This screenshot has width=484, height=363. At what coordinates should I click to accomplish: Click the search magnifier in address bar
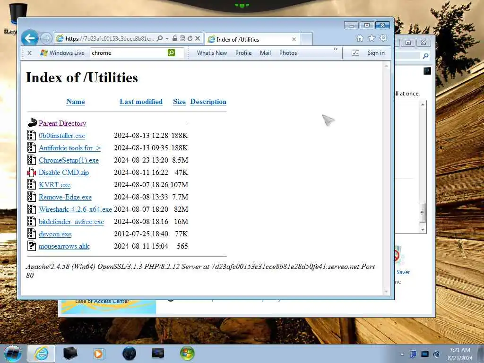click(x=160, y=39)
